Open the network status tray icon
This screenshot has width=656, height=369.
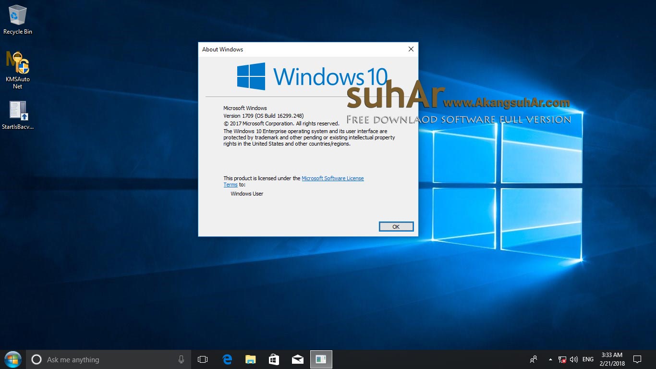coord(562,359)
